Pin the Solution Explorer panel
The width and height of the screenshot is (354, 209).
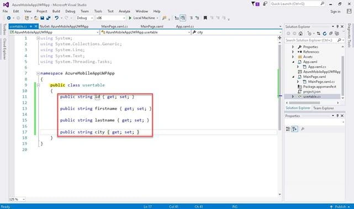(x=337, y=26)
